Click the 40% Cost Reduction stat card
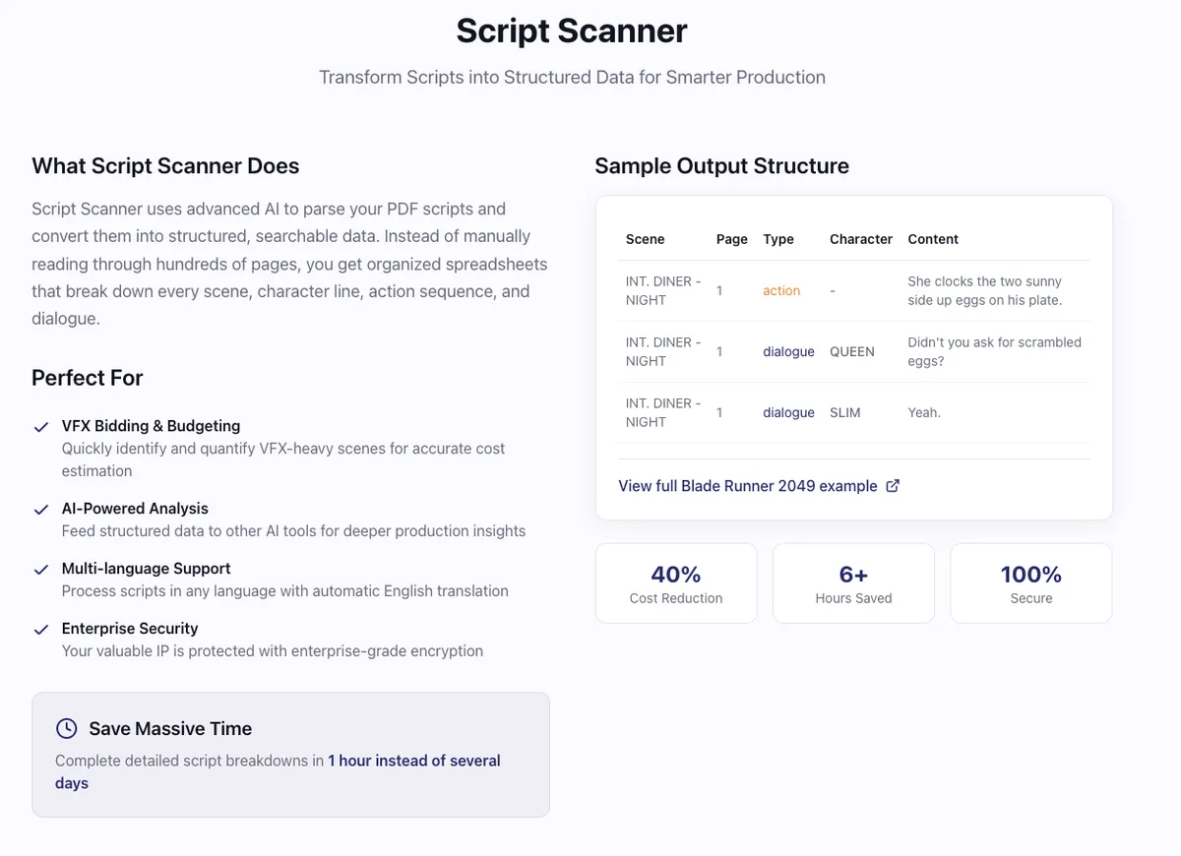 [x=676, y=583]
